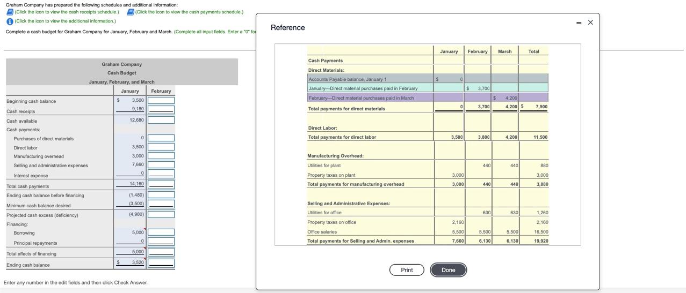The image size is (686, 293).
Task: Click the additional information link text
Action: [x=65, y=21]
